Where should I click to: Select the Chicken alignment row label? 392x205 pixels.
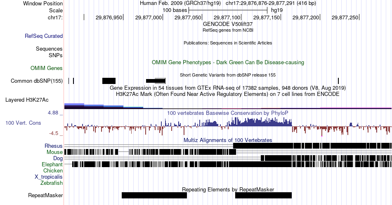point(53,170)
